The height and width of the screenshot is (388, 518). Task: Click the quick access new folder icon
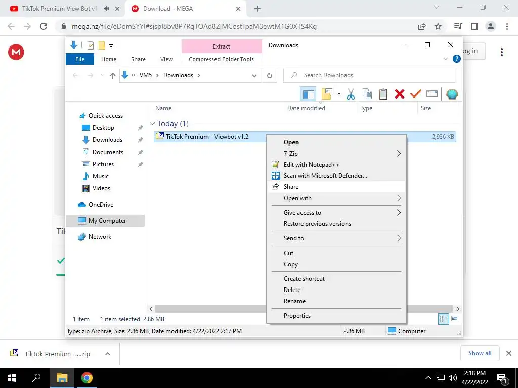point(102,45)
